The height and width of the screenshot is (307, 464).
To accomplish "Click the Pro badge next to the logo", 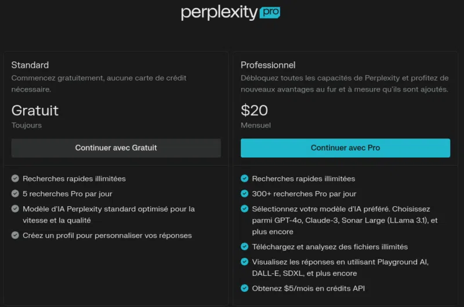I will click(x=270, y=13).
